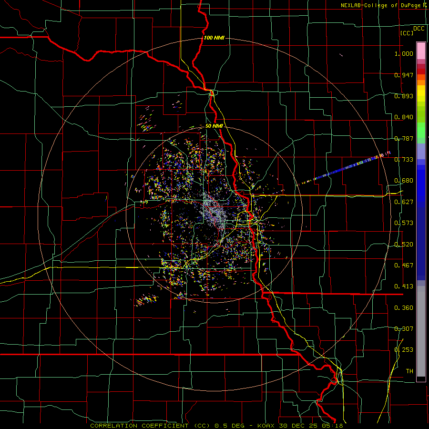Screen dimensions: 429x429
Task: Click the 0.893 legend value
Action: [404, 96]
